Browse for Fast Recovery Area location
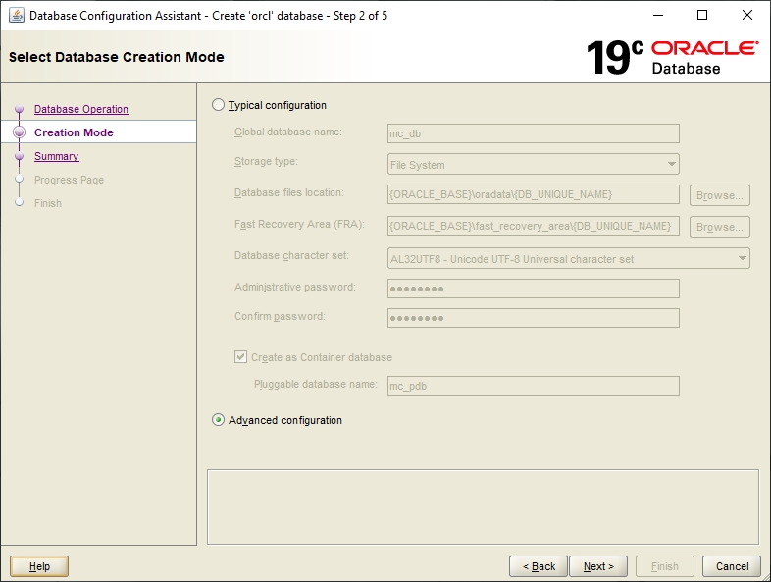Viewport: 771px width, 582px height. [719, 227]
